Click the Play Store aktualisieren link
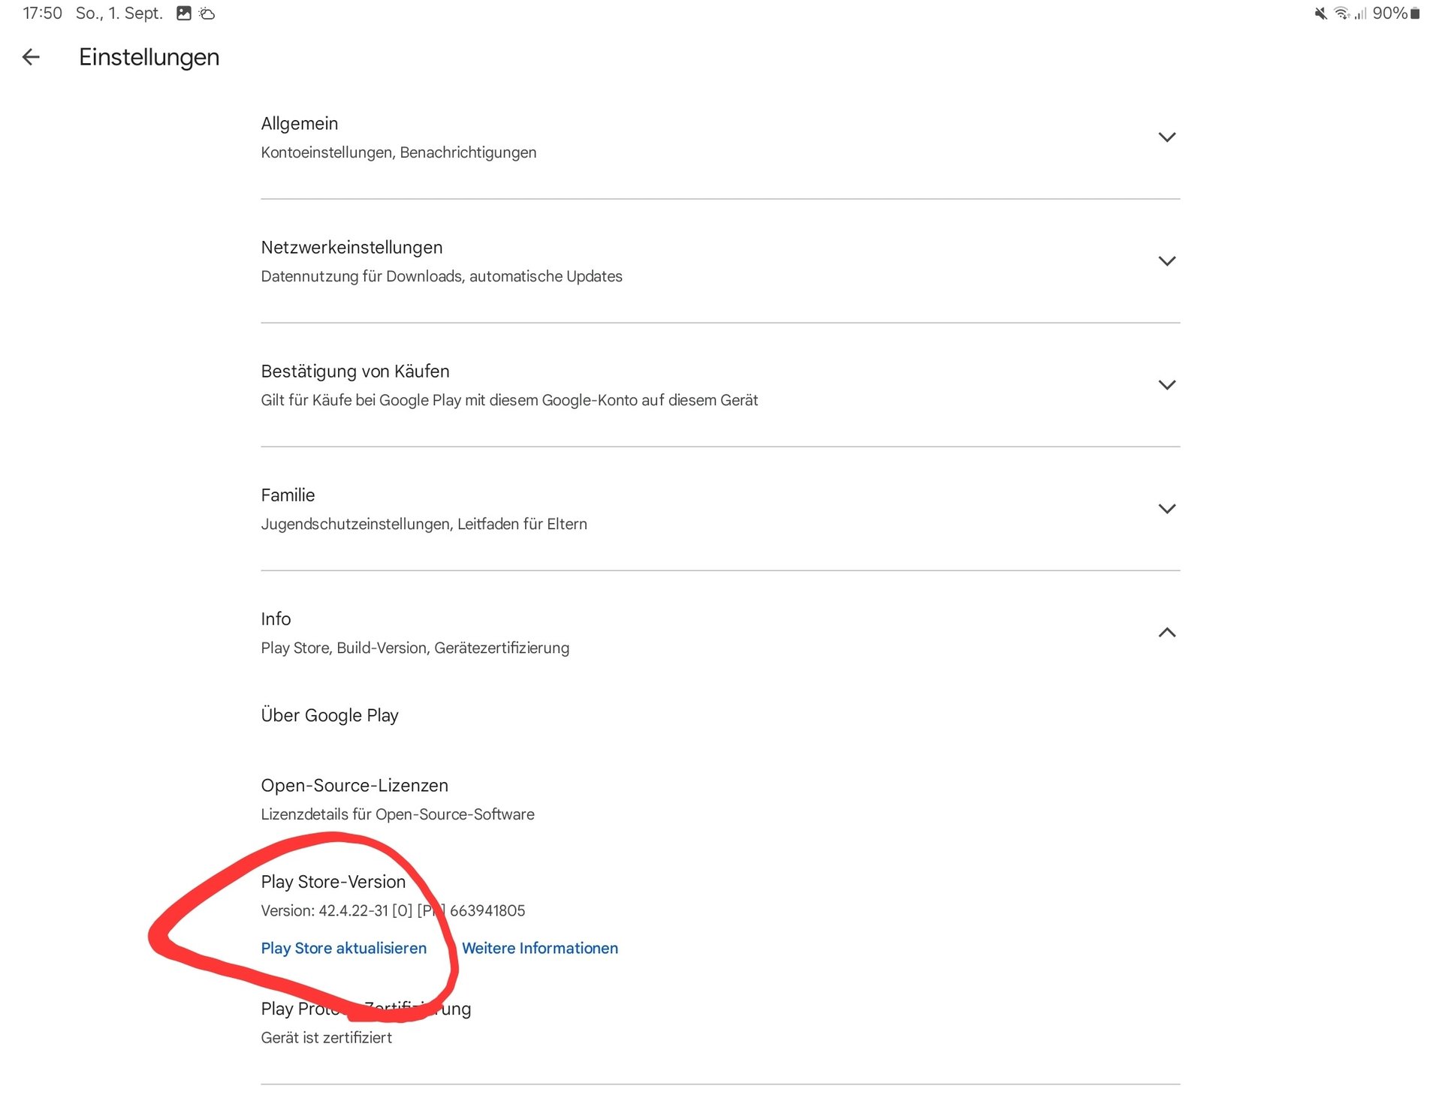Viewport: 1442px width, 1098px height. click(x=343, y=948)
